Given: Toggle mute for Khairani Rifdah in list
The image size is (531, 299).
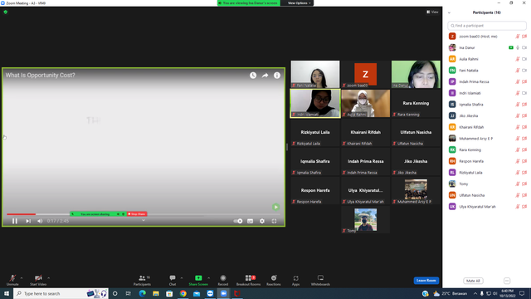Looking at the screenshot, I should point(518,127).
